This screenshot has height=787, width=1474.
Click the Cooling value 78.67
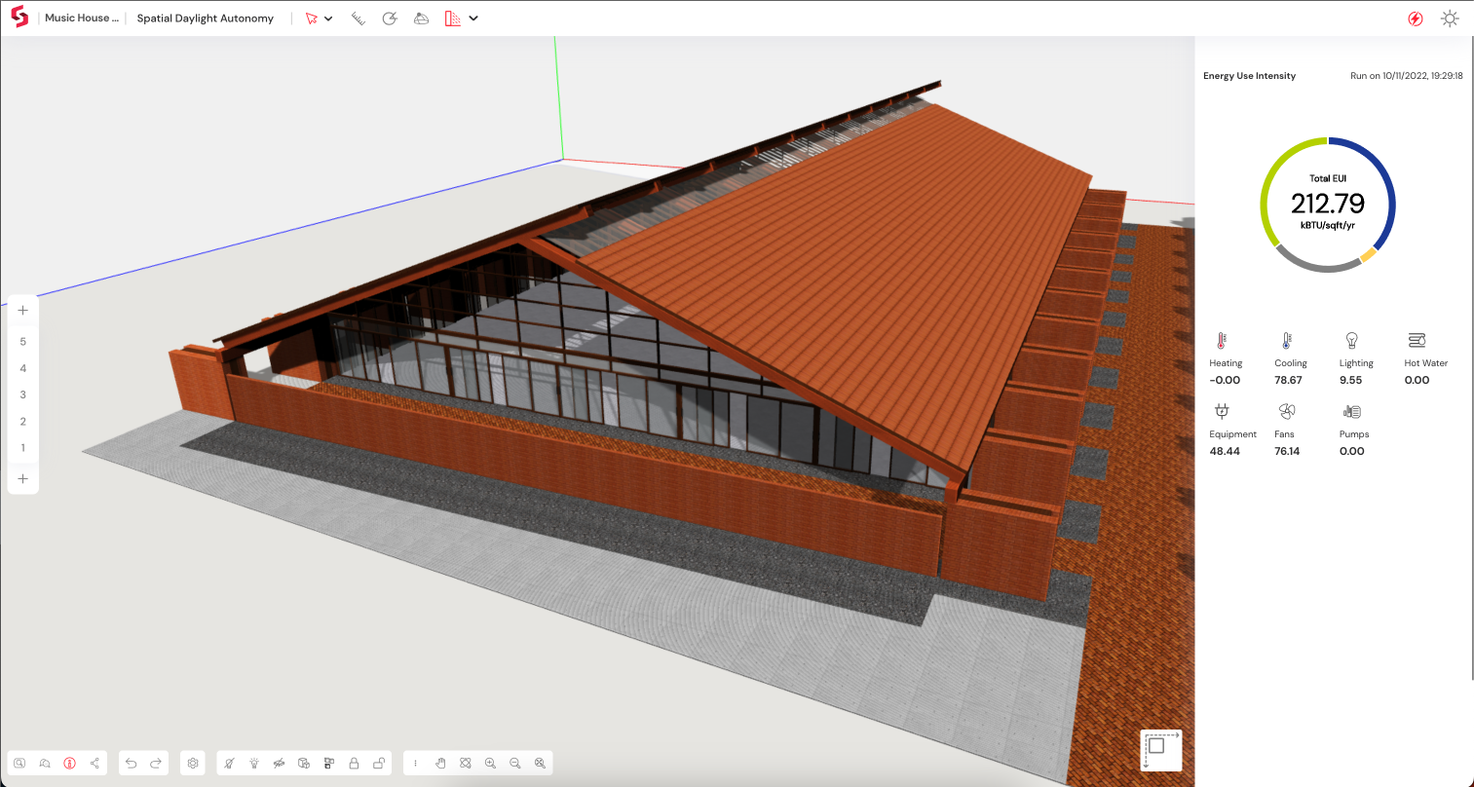1288,381
